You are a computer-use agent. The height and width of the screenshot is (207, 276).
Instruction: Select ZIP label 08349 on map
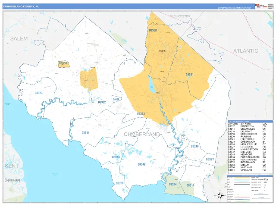[x=141, y=164]
